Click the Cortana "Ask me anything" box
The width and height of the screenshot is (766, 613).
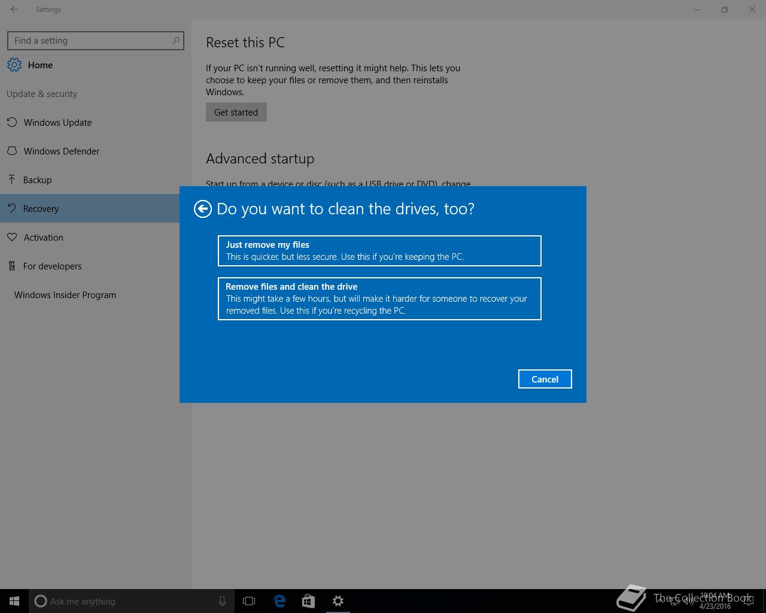tap(132, 601)
